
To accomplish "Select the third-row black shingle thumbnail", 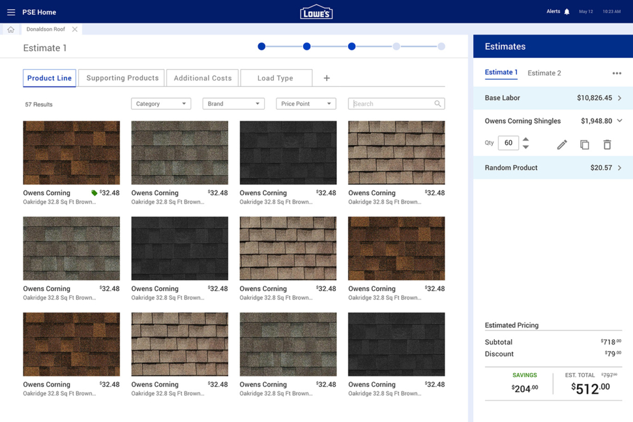I will (x=396, y=345).
